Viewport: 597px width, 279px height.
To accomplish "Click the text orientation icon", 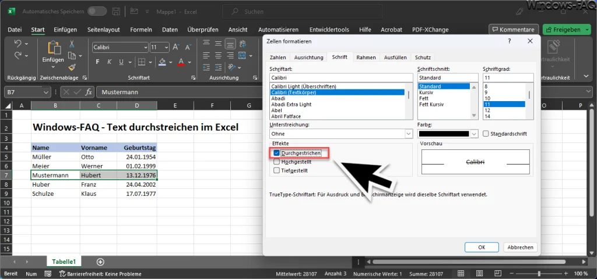I will pyautogui.click(x=231, y=67).
